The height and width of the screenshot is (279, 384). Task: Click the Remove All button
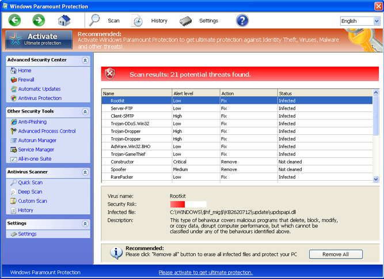(x=336, y=254)
